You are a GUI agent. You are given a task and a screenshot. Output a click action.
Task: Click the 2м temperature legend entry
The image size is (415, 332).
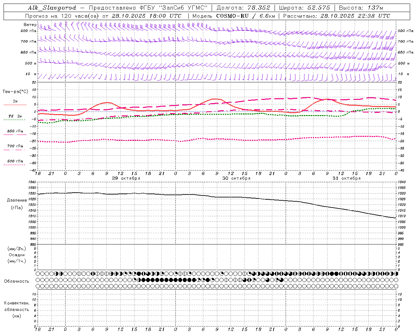click(x=15, y=101)
